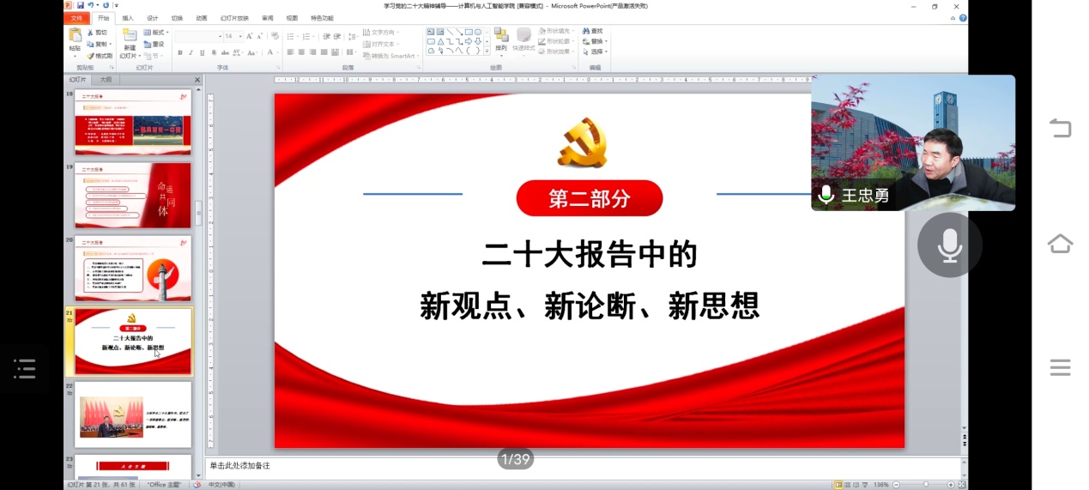The height and width of the screenshot is (490, 1089).
Task: Open the 文件 (File) tab
Action: click(x=76, y=18)
